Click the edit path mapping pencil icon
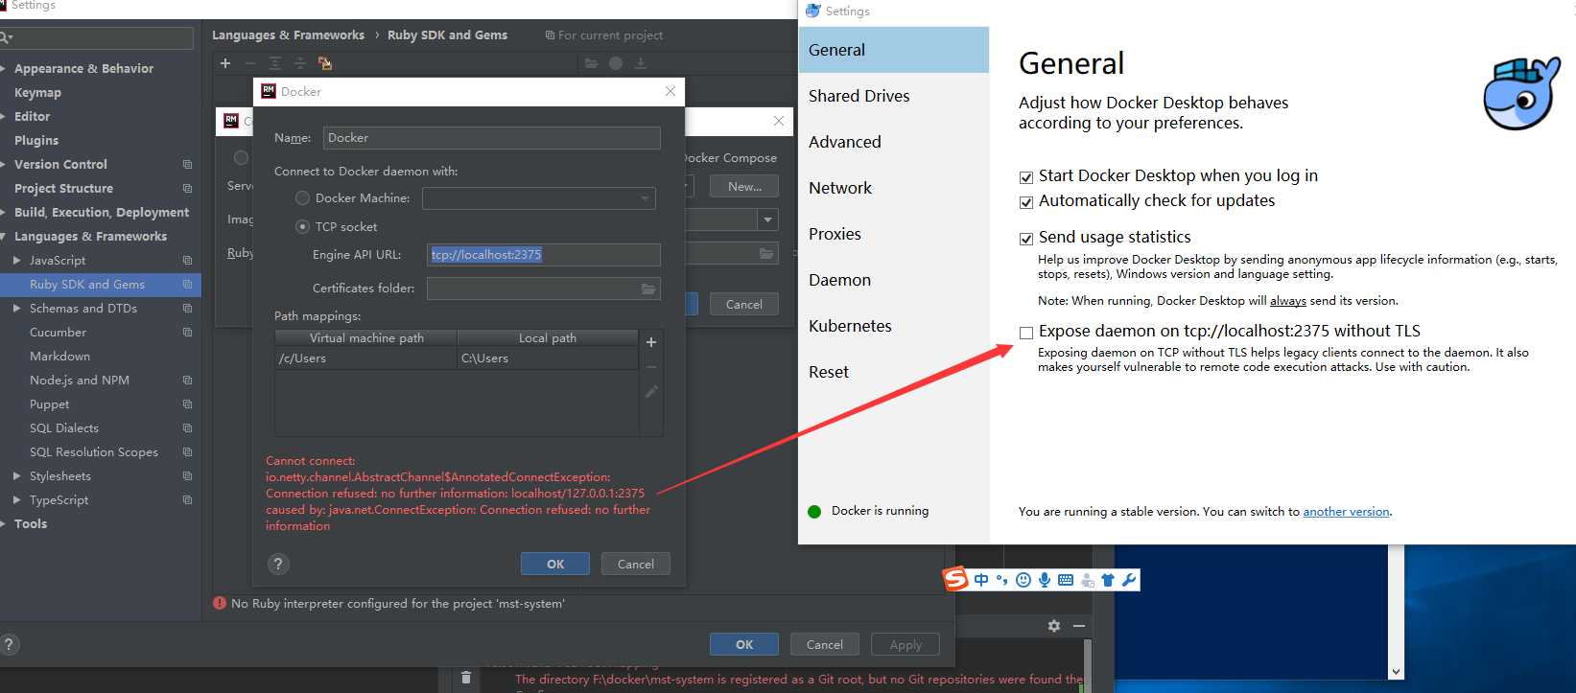The height and width of the screenshot is (693, 1576). point(651,391)
